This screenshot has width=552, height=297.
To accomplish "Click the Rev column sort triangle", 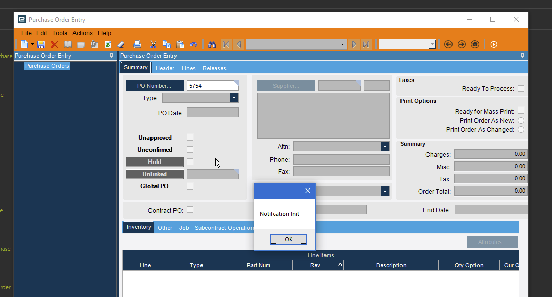I will (340, 265).
